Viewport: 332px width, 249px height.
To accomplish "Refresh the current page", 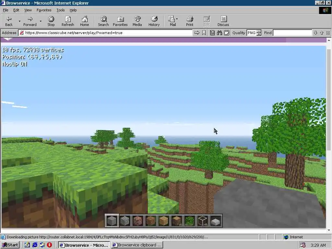I will tap(68, 21).
